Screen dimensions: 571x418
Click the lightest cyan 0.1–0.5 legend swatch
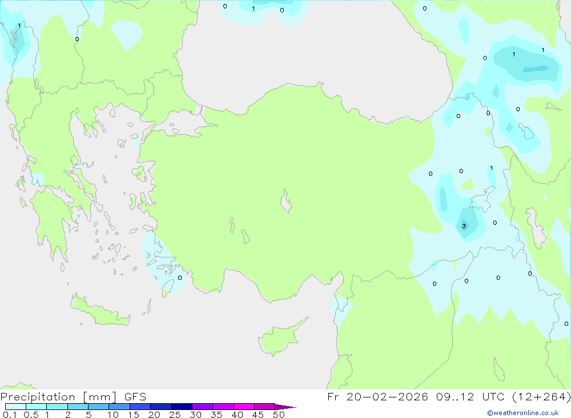coord(15,407)
